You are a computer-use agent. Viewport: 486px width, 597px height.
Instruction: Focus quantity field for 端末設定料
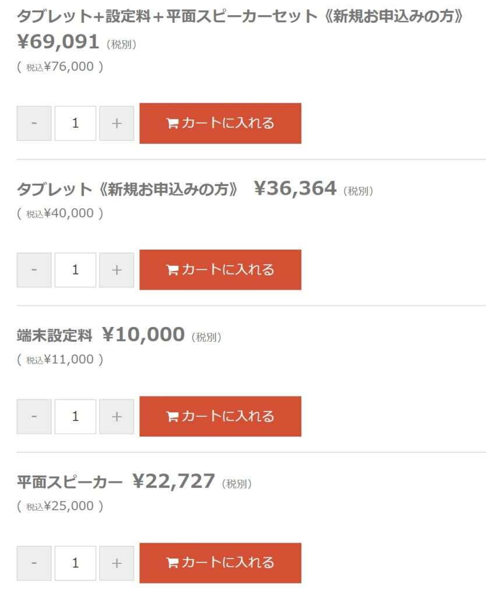pyautogui.click(x=75, y=416)
